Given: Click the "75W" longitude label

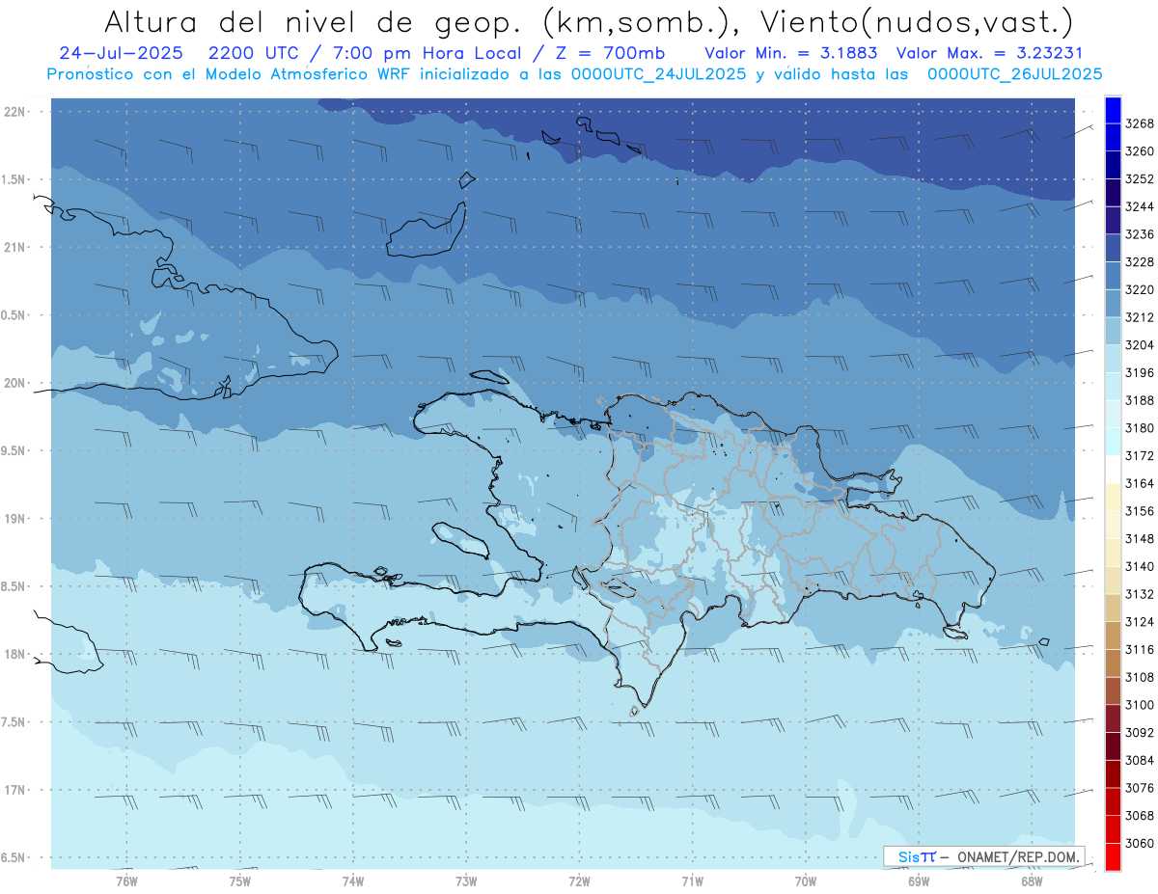Looking at the screenshot, I should pos(240,880).
